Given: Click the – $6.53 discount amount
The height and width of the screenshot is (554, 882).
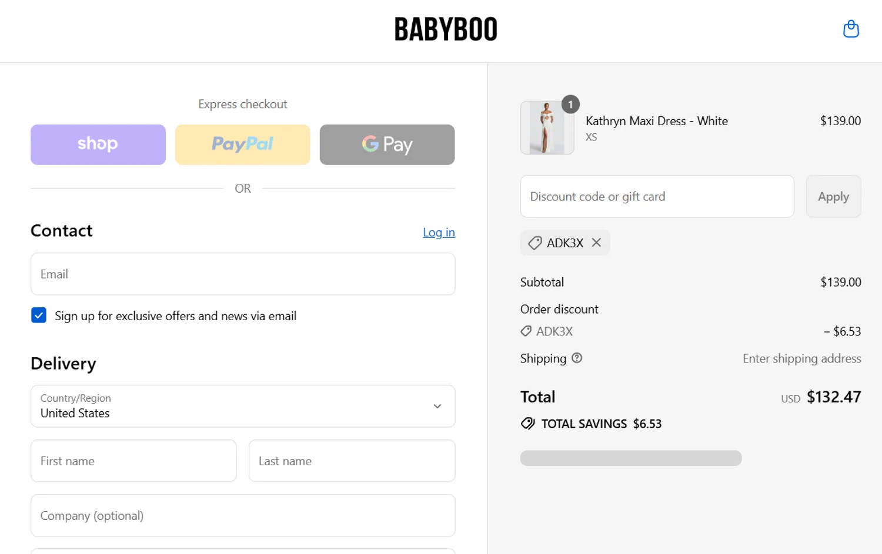Looking at the screenshot, I should [x=842, y=331].
